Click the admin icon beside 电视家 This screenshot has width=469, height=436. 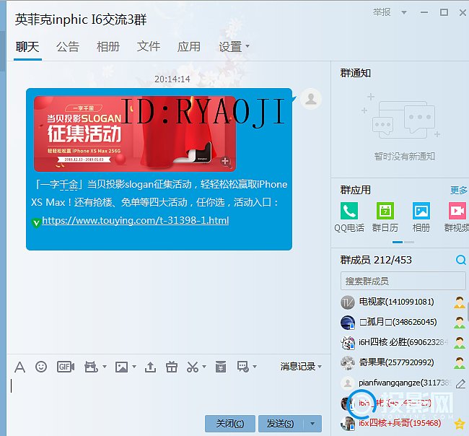tap(459, 302)
